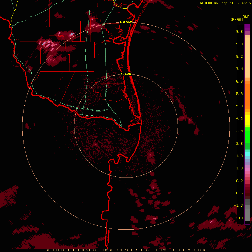This screenshot has height=252, width=252.
Task: Click the 9.8 value on color scale
Action: pyautogui.click(x=239, y=31)
